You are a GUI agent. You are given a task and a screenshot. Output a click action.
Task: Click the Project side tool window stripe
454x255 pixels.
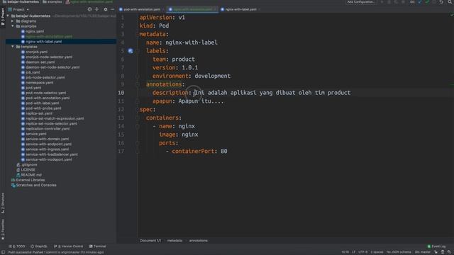(3, 17)
